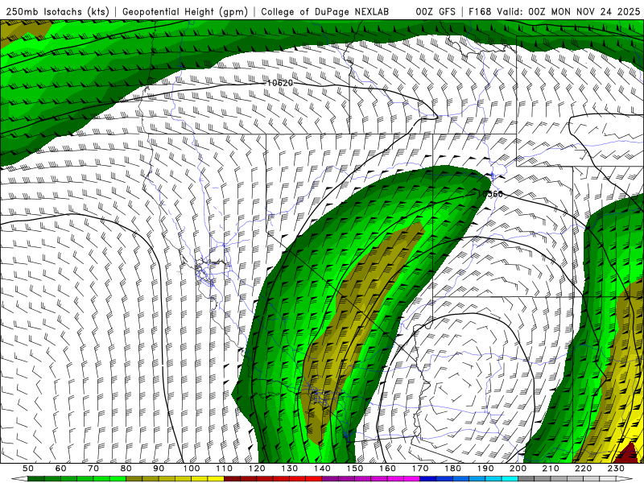Click the left arrow end of color bar
Viewport: 644px width, 483px height.
[19, 479]
